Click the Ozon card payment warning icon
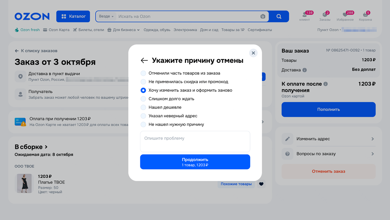390x220 pixels. (x=21, y=122)
